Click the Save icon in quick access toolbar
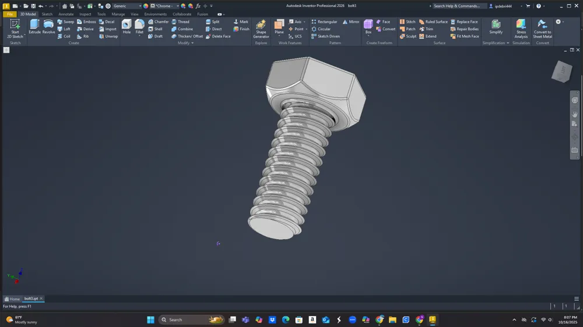The height and width of the screenshot is (327, 583). 33,6
